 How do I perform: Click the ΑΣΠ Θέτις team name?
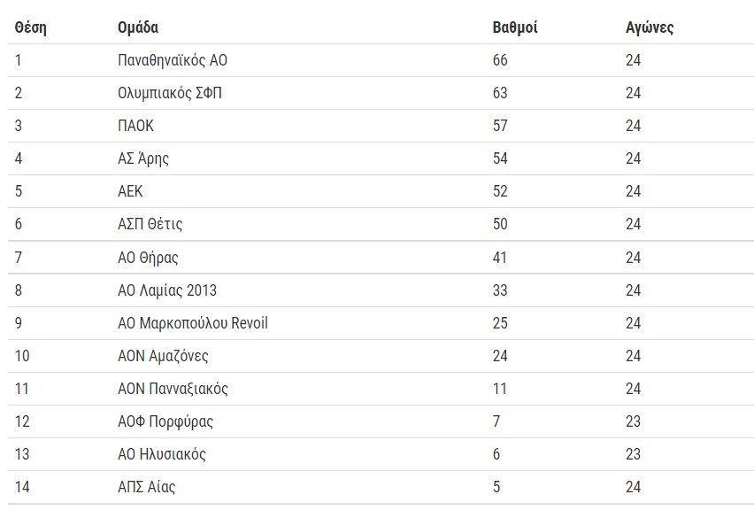tap(150, 224)
